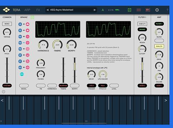Open the Pitch PITCH CV source selector
Viewport: 173px width, 128px height.
coord(103,86)
